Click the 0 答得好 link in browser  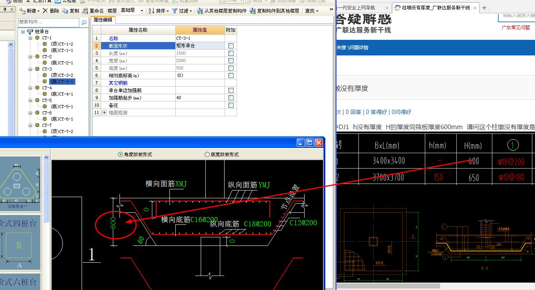(376, 112)
